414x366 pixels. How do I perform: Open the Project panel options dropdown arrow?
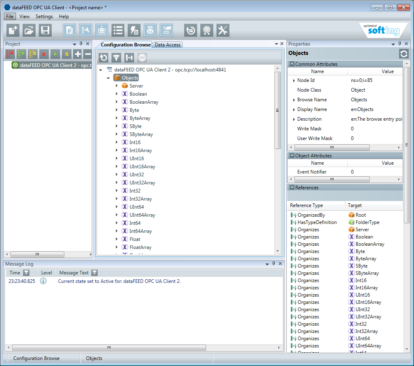(74, 44)
